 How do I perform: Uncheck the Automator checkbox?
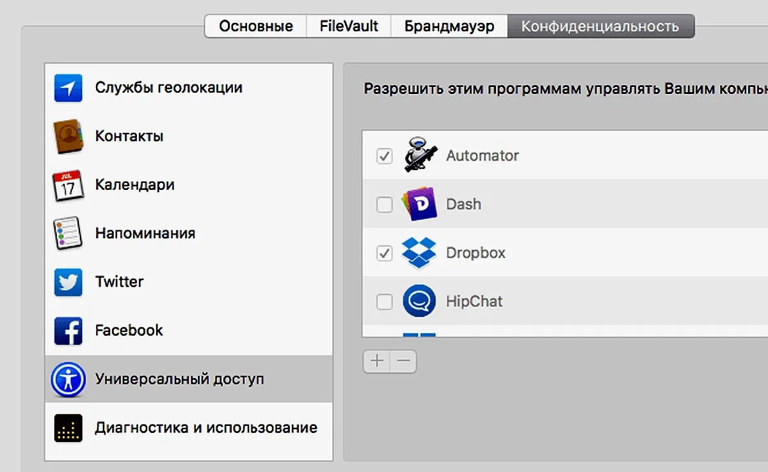(384, 155)
